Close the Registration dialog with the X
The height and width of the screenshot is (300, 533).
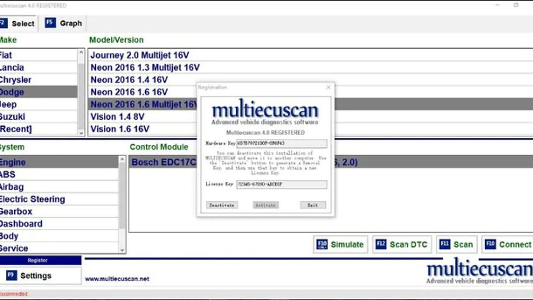(x=328, y=88)
